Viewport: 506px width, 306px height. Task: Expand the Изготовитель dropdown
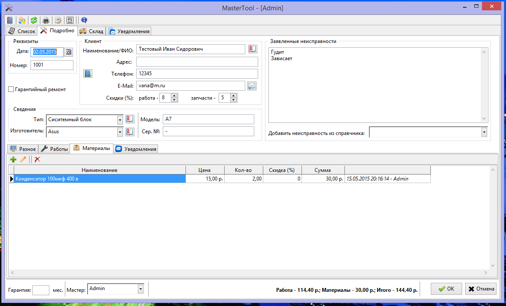[120, 132]
